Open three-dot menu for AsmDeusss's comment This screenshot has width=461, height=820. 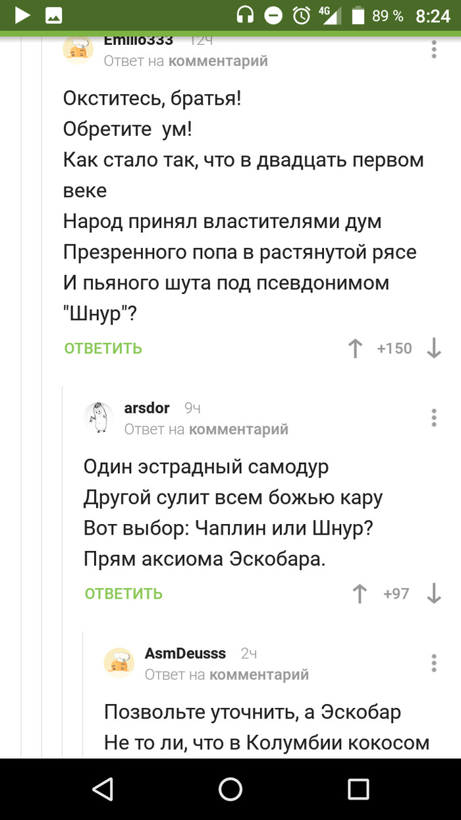(x=434, y=662)
